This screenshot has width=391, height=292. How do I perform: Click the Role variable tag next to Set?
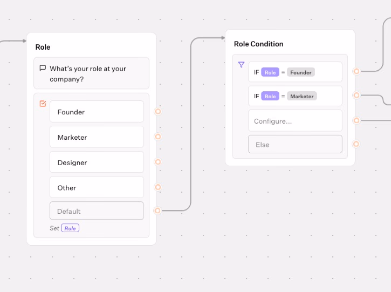coord(70,228)
